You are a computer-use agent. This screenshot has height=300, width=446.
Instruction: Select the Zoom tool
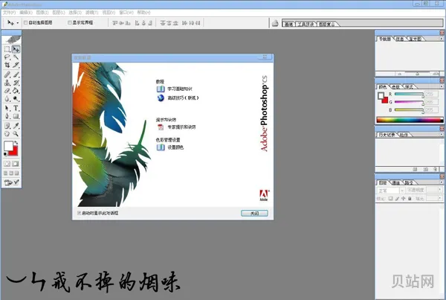point(16,133)
